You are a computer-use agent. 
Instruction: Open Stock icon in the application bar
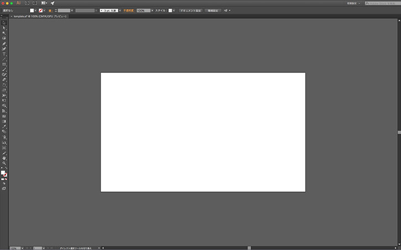[x=35, y=3]
